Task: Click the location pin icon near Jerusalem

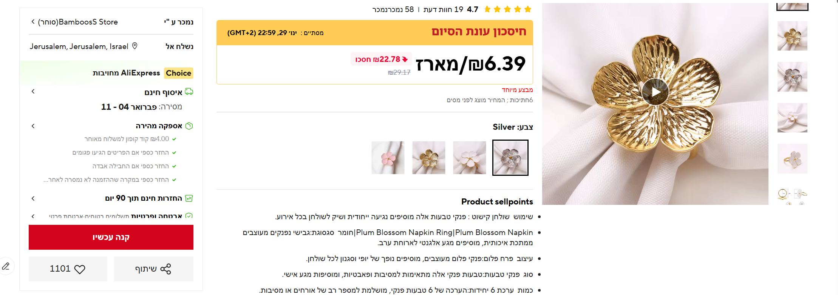Action: click(x=135, y=46)
